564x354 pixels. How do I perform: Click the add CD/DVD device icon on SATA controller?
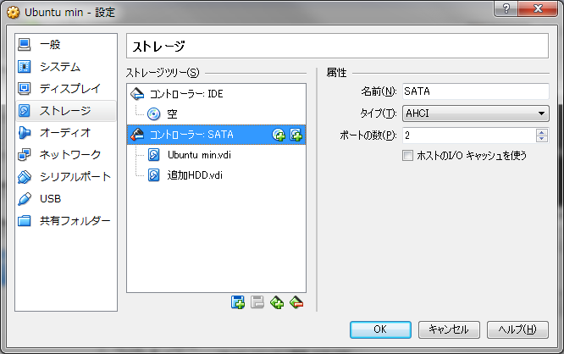(279, 135)
